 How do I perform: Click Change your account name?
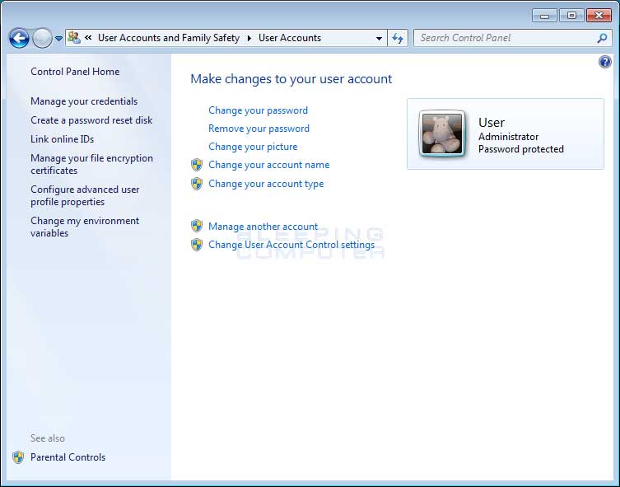coord(269,165)
